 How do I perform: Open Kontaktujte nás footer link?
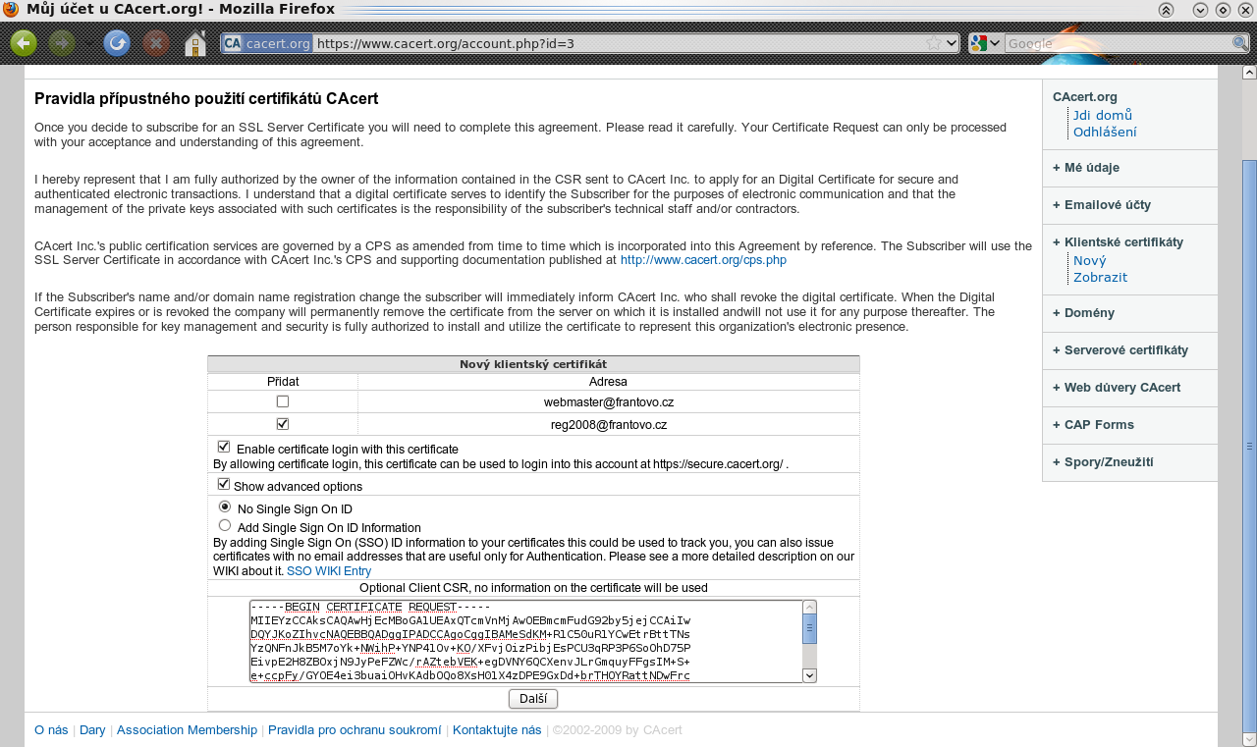[x=497, y=729]
